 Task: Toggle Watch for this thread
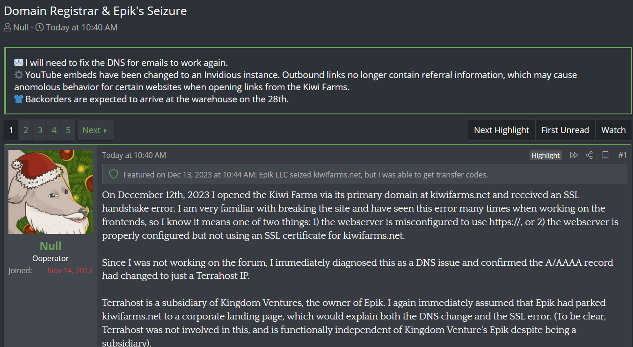click(x=613, y=130)
